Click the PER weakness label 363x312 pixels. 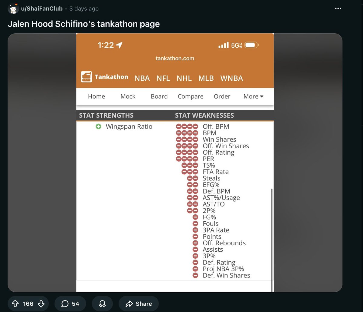208,159
